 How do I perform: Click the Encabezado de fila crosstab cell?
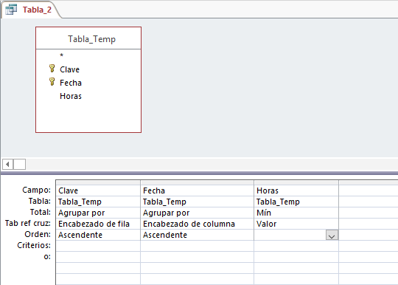pos(98,224)
